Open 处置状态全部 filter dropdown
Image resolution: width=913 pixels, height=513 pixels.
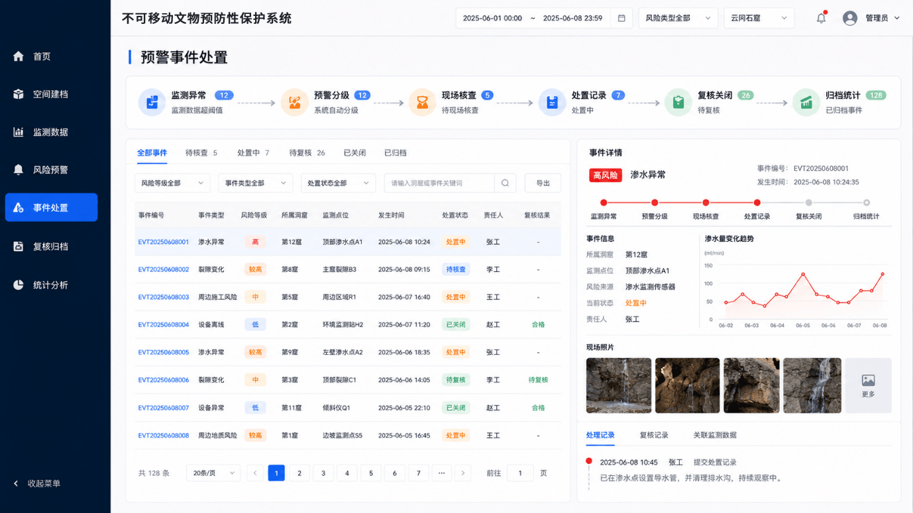(x=338, y=183)
